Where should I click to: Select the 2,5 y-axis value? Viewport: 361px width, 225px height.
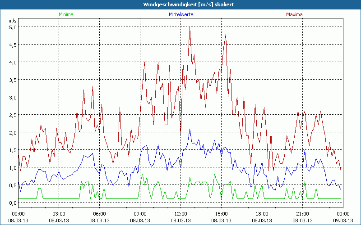(13, 115)
